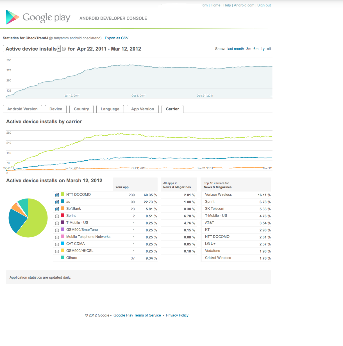Select the Language tab
Image resolution: width=343 pixels, height=346 pixels.
(x=110, y=109)
